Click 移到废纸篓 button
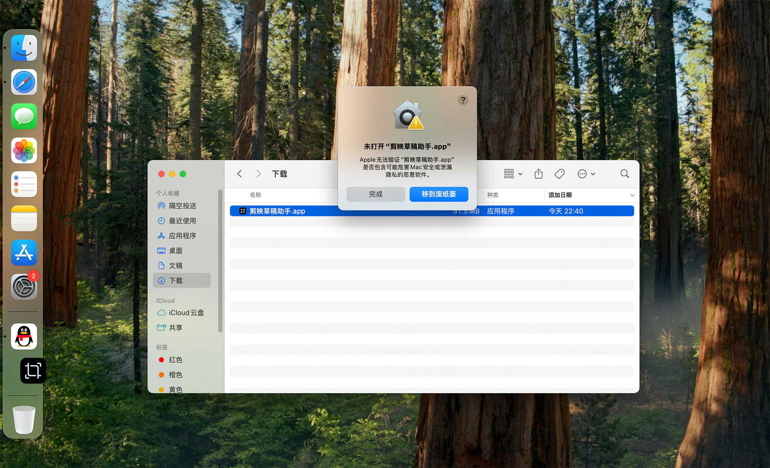This screenshot has height=468, width=770. [x=438, y=194]
